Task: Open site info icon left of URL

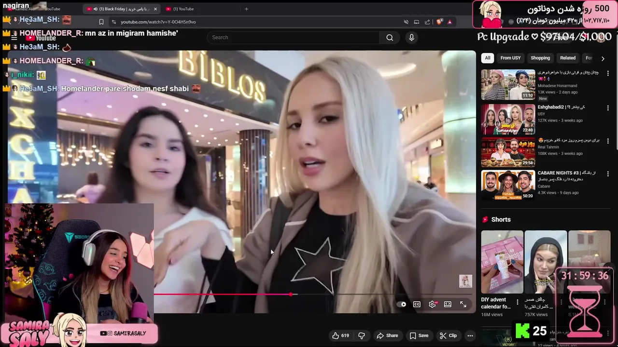Action: (x=114, y=22)
